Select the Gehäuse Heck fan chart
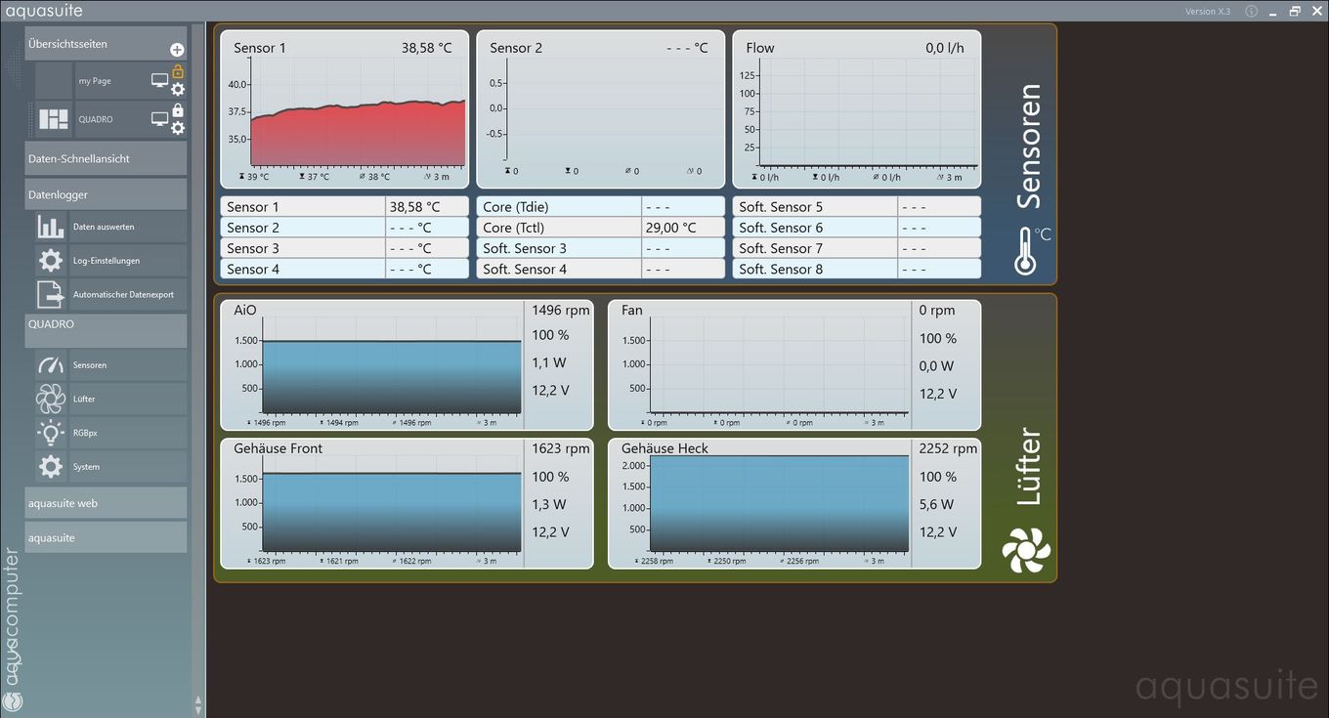Image resolution: width=1329 pixels, height=718 pixels. click(x=794, y=503)
